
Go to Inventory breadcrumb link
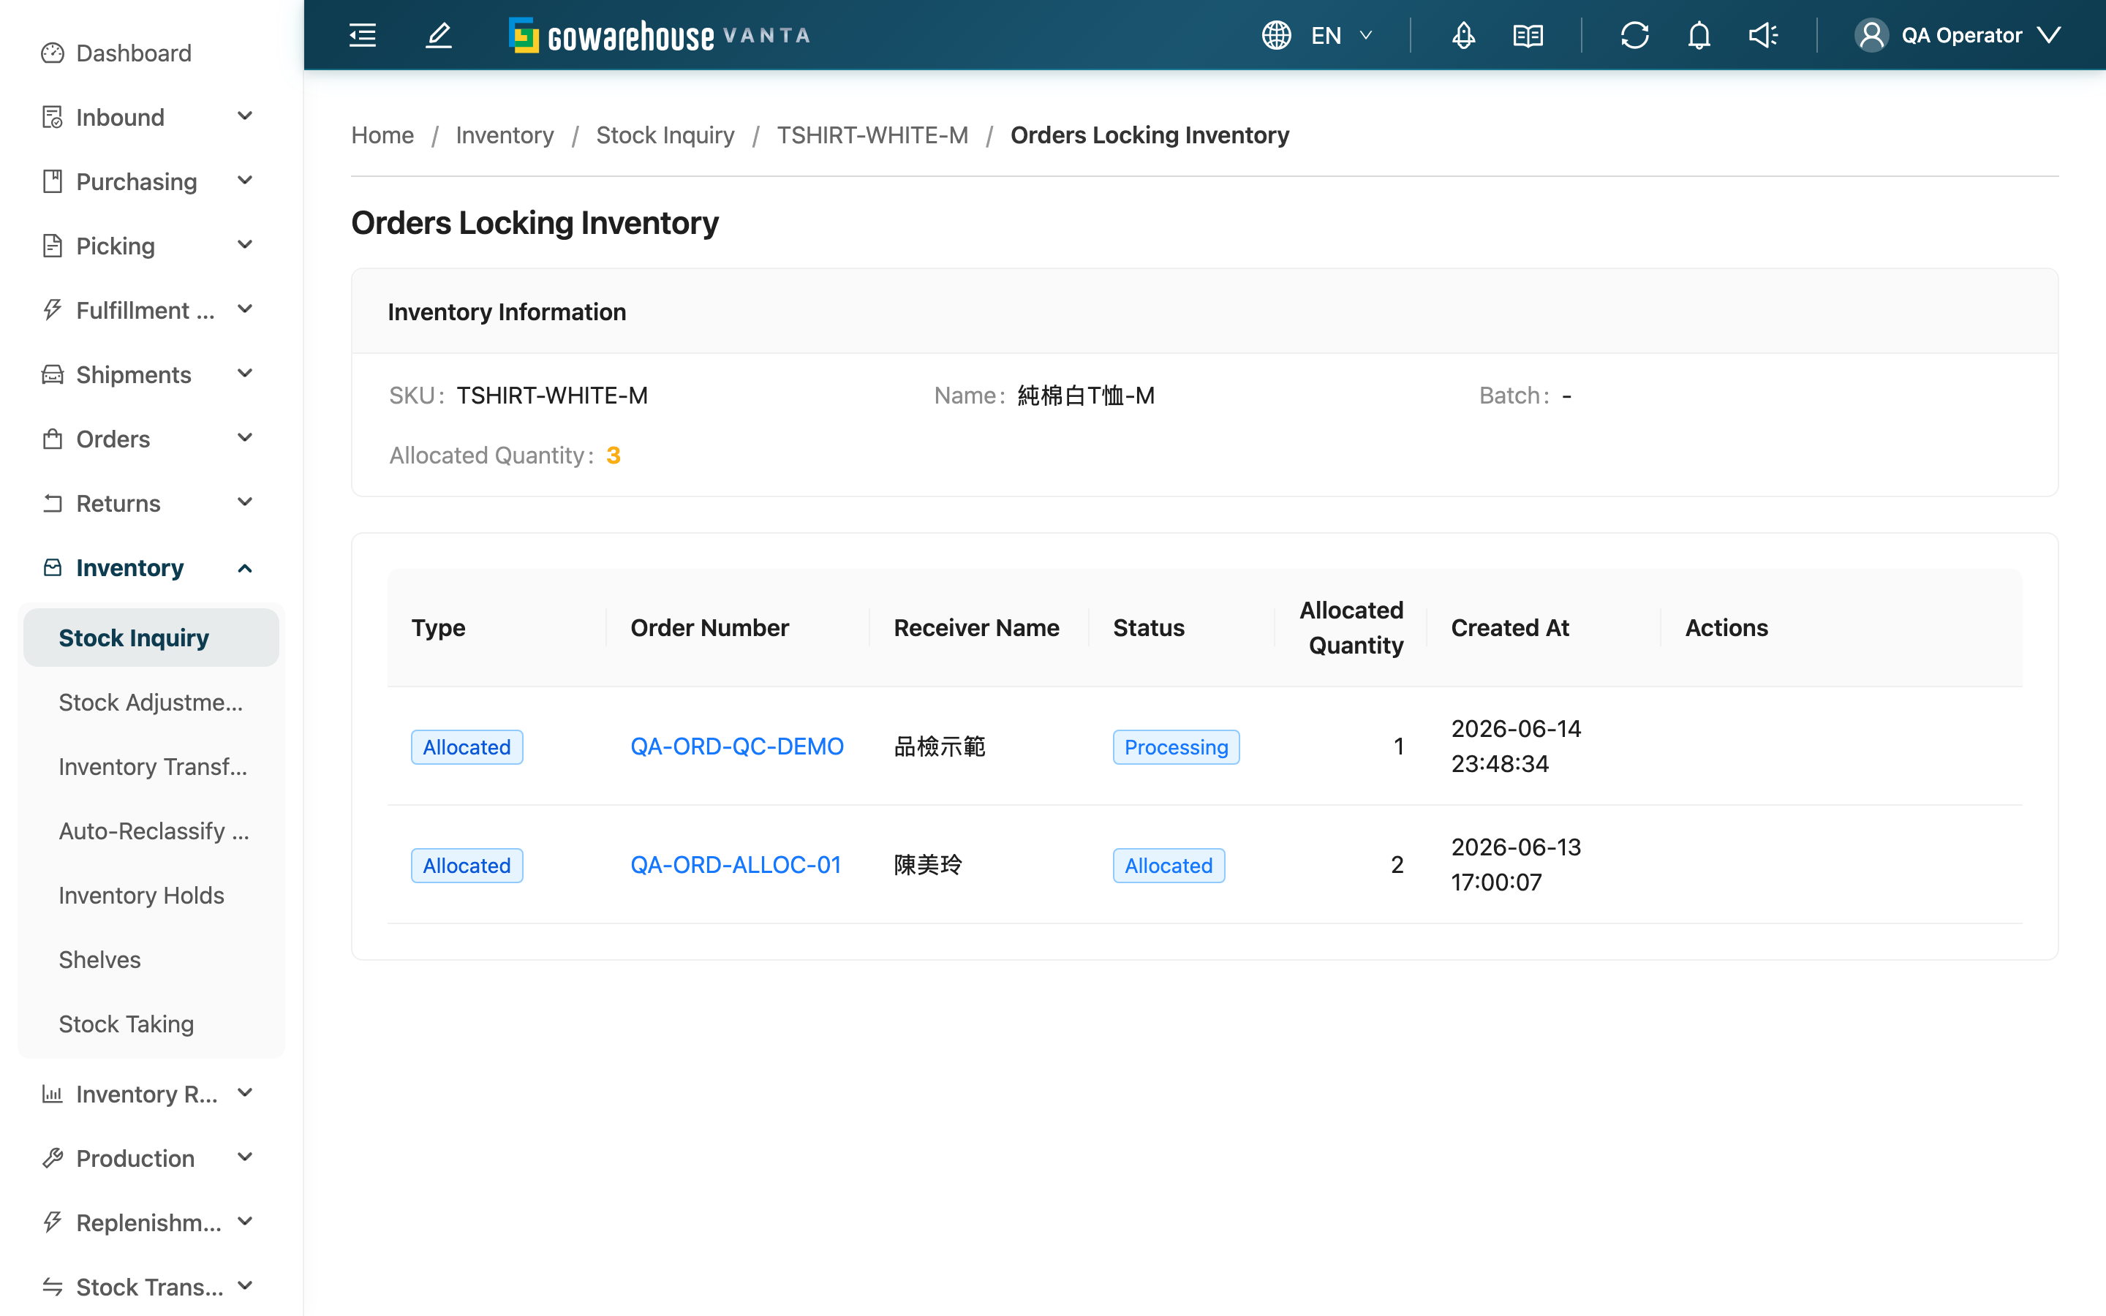(505, 135)
